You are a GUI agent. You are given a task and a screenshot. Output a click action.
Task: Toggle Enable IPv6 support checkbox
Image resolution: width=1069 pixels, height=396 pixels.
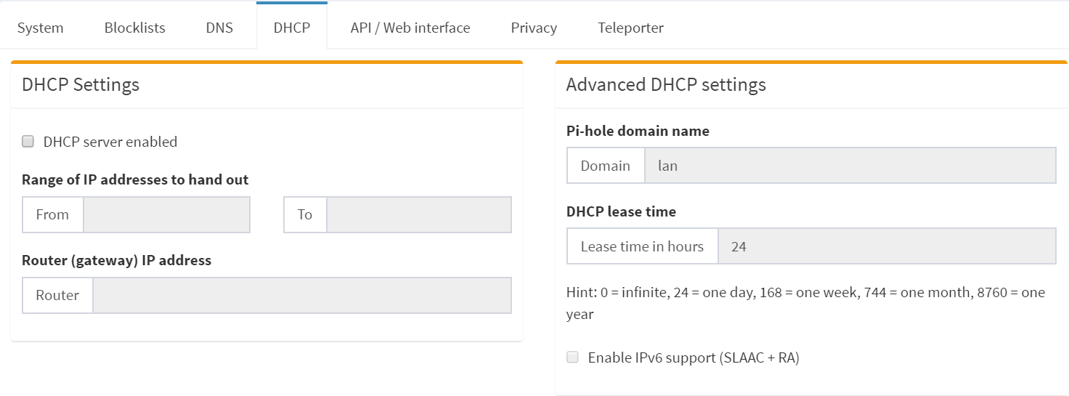pyautogui.click(x=573, y=357)
